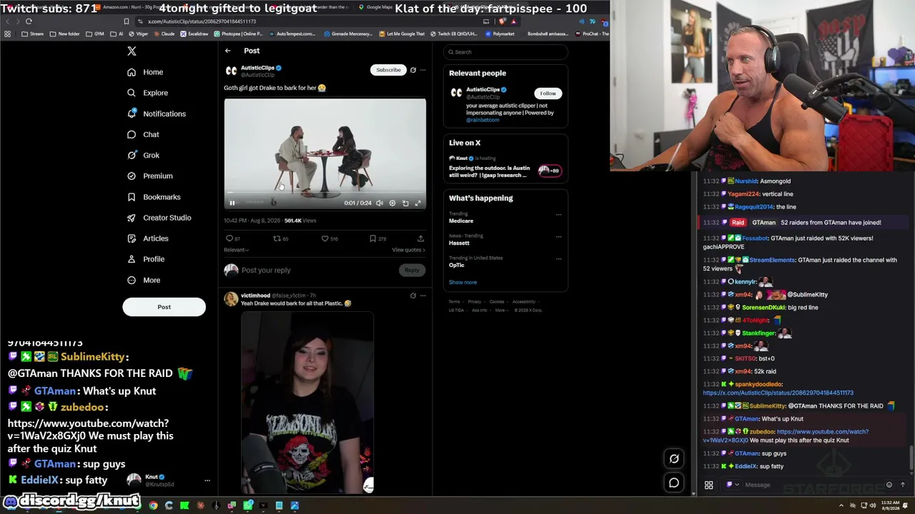915x514 pixels.
Task: Click Grok icon on victimhood's reply
Action: pos(412,296)
